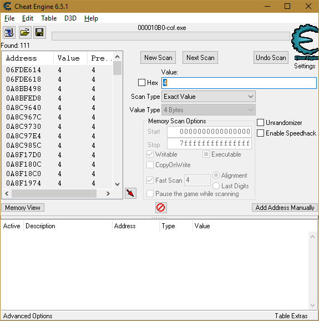
Task: Click the floppy disk save icon
Action: tap(39, 33)
